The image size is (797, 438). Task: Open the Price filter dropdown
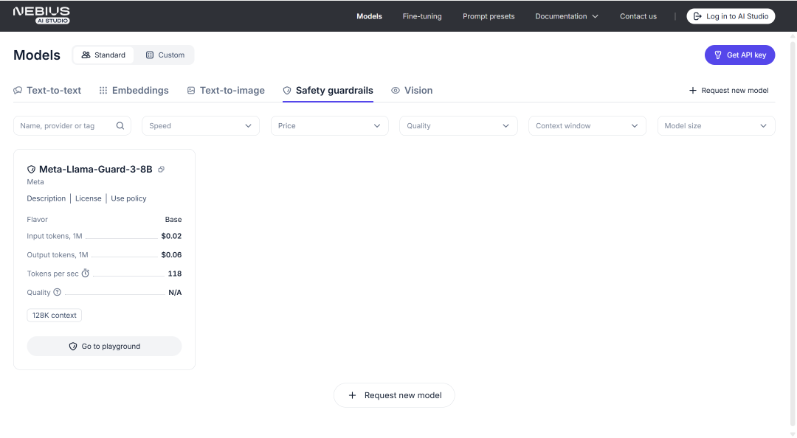[329, 125]
